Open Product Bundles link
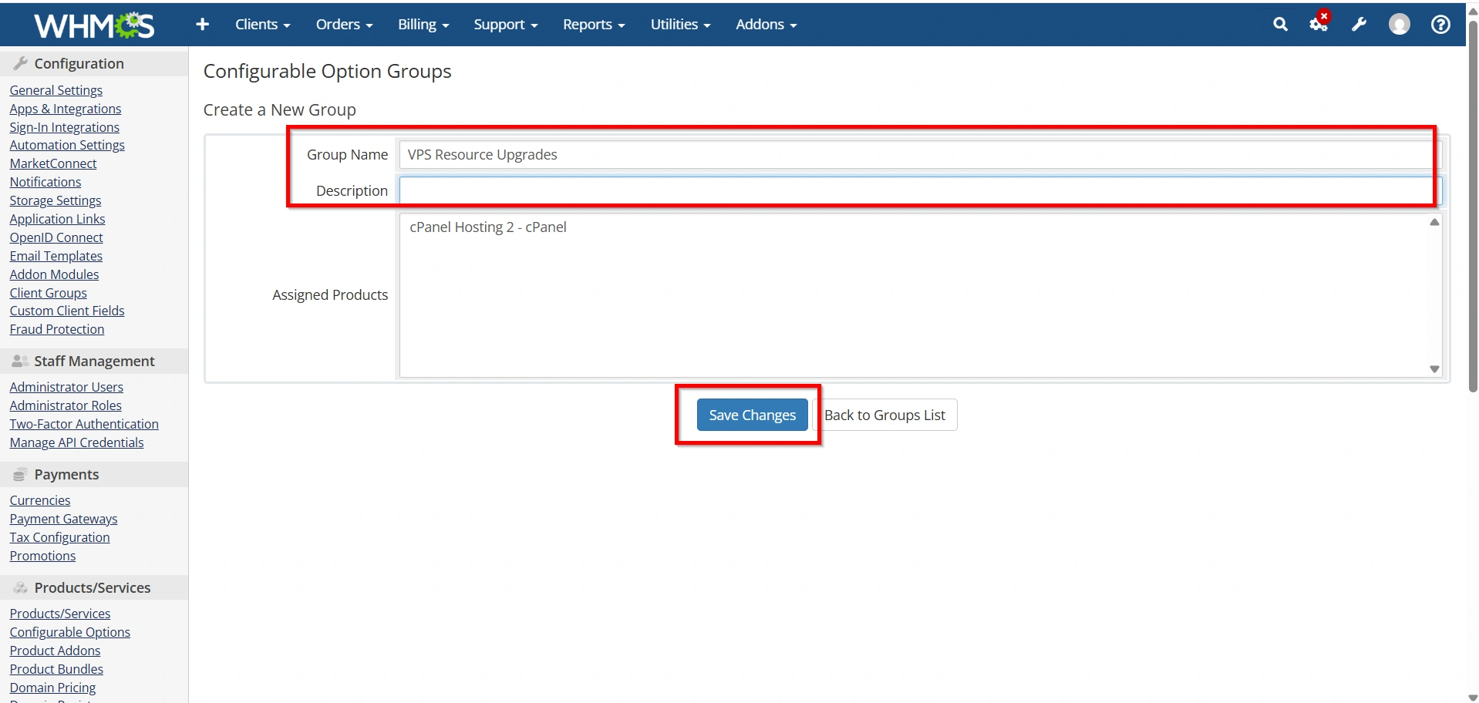This screenshot has width=1479, height=703. (x=56, y=669)
